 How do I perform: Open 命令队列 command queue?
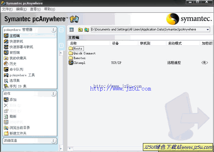14,69
